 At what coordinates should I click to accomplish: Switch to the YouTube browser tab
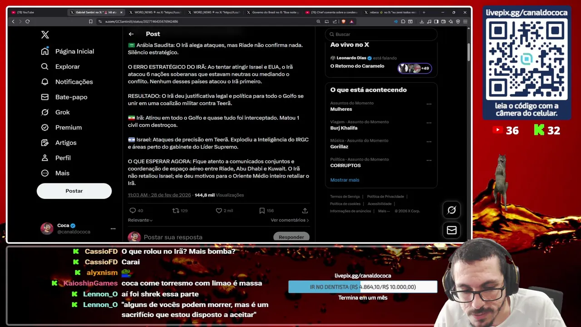[36, 12]
